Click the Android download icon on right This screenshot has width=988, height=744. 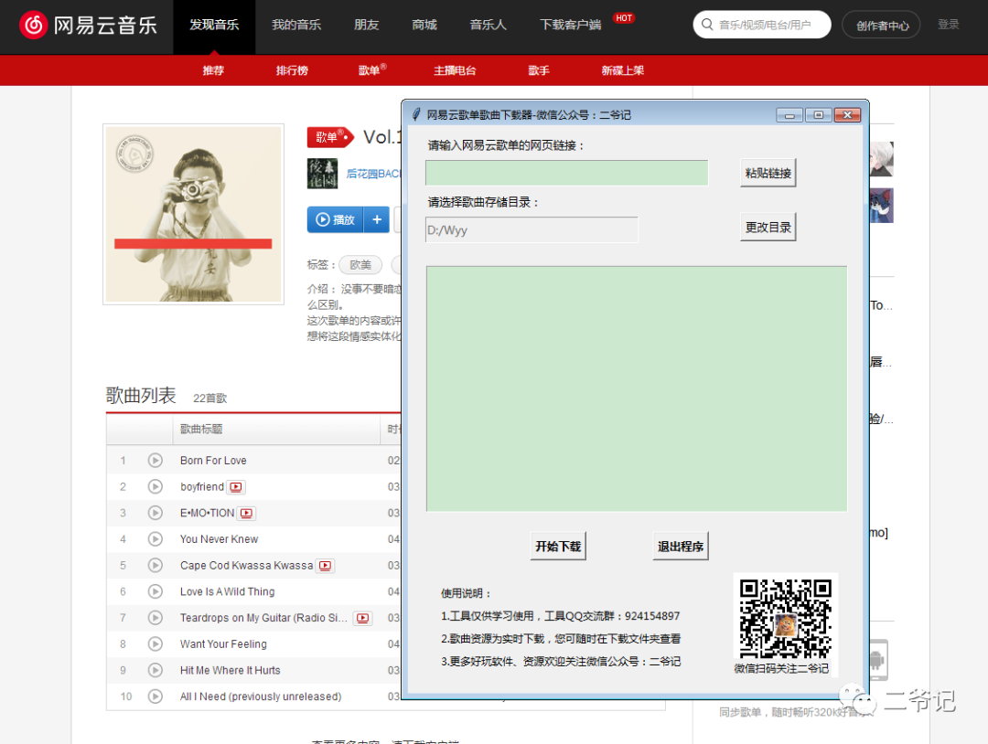point(877,660)
